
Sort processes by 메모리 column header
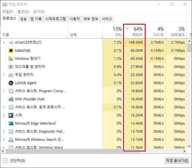(137, 35)
